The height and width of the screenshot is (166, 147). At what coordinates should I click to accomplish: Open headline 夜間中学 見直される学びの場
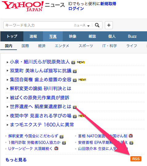click(41, 116)
